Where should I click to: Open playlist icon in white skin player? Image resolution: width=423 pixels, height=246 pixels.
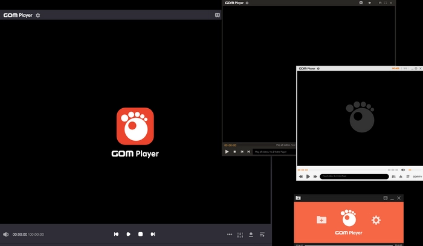tap(408, 176)
